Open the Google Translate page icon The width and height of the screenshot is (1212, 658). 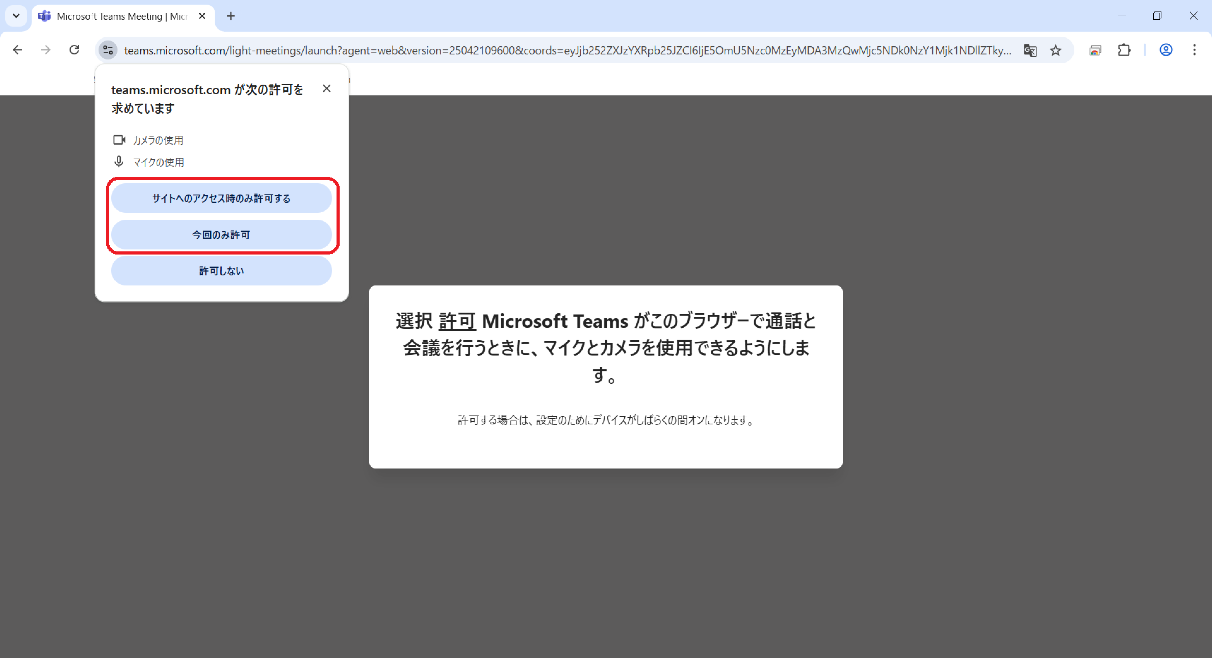1030,50
